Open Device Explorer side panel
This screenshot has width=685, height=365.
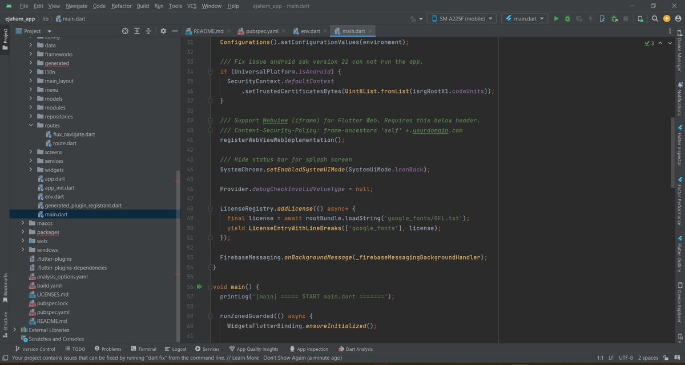(x=679, y=302)
